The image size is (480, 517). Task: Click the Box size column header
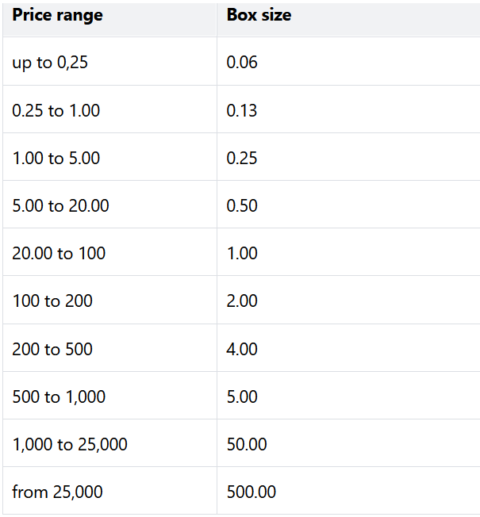(x=259, y=15)
